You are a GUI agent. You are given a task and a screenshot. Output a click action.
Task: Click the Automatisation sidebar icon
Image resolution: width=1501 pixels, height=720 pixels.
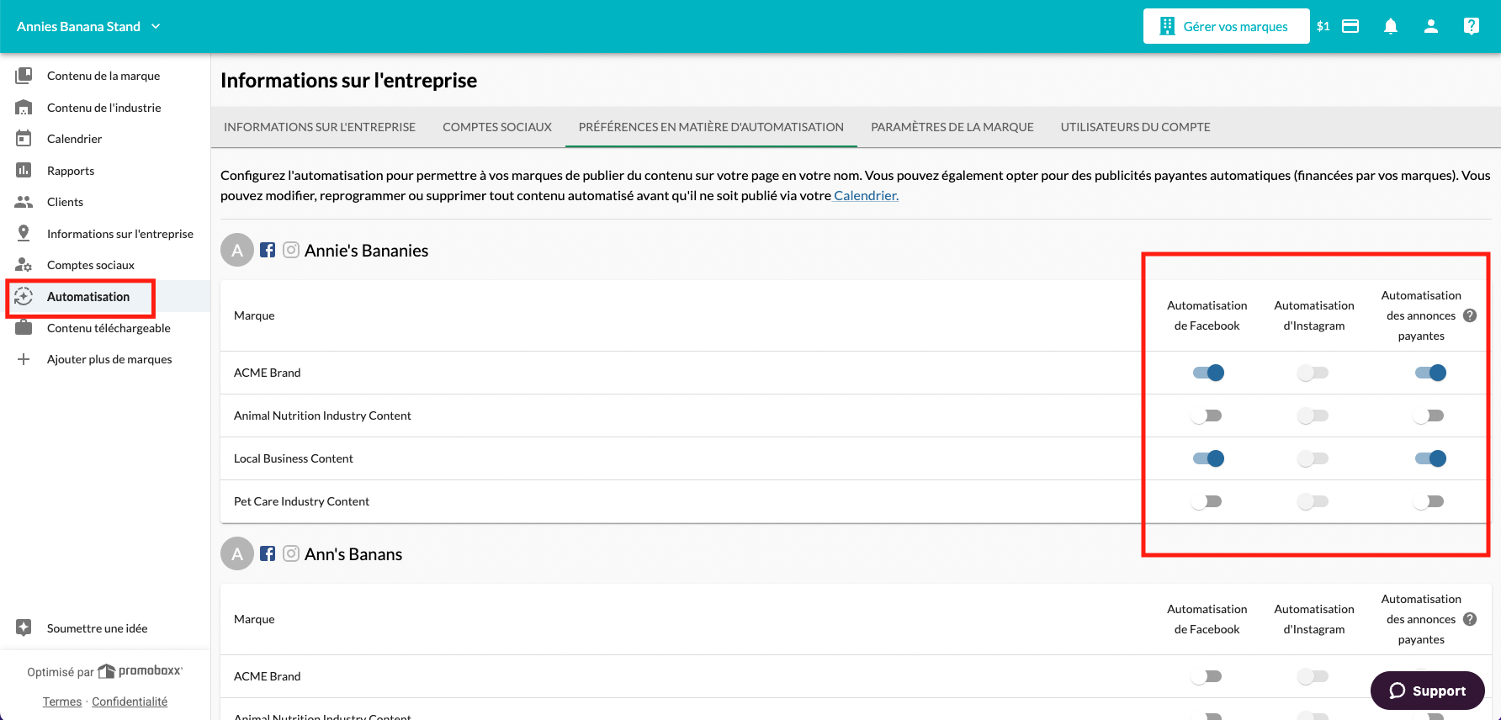click(24, 296)
